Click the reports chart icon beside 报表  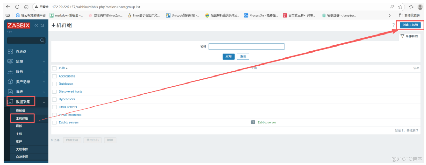tap(10, 92)
